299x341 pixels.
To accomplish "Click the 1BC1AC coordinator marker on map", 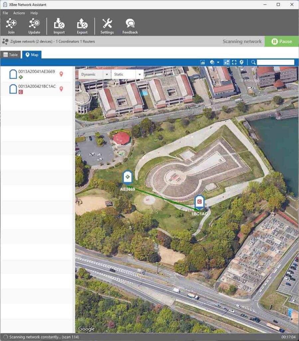I will coord(199,202).
